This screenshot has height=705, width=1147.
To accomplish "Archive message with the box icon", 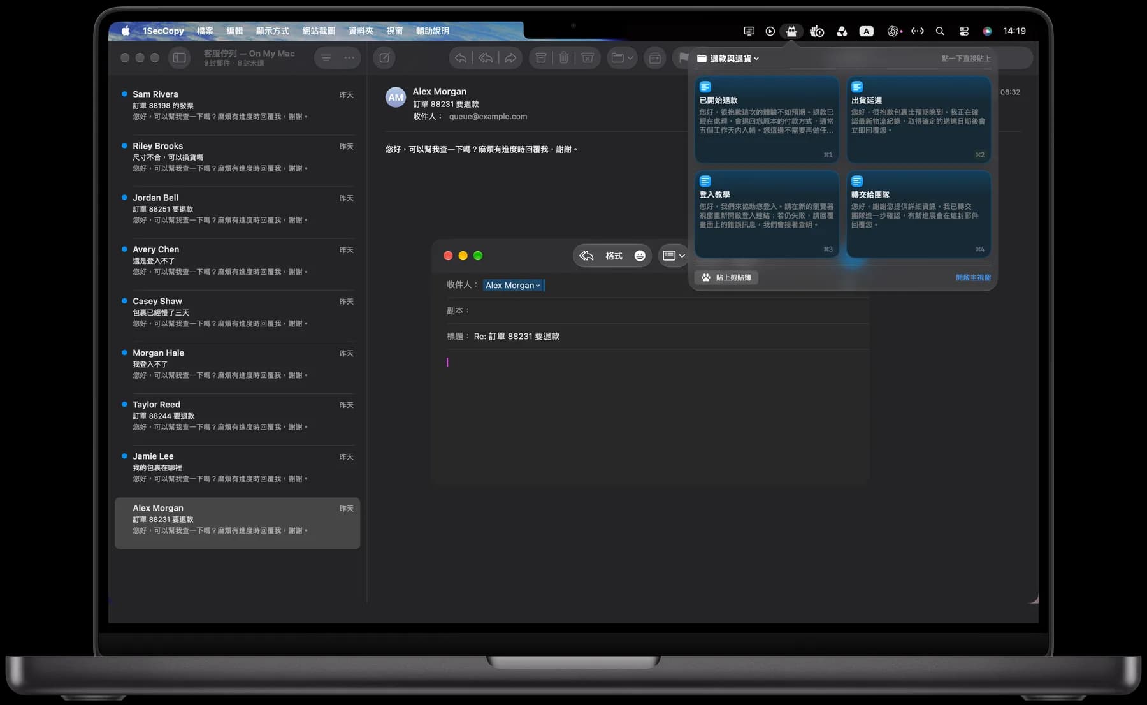I will (x=540, y=58).
